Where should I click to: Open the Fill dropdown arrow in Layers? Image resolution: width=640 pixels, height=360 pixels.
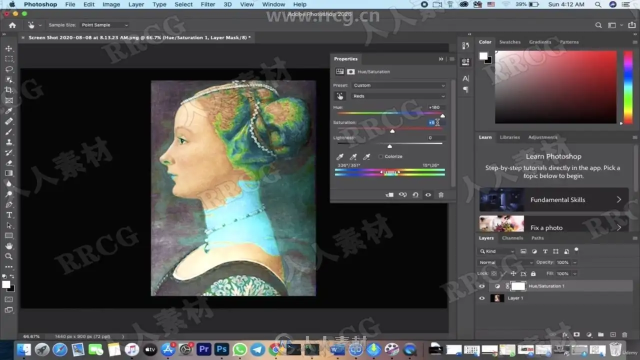(x=575, y=274)
